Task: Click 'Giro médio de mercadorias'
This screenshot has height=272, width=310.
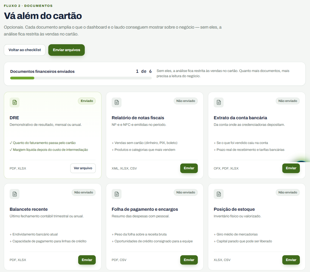Action: coord(236,234)
